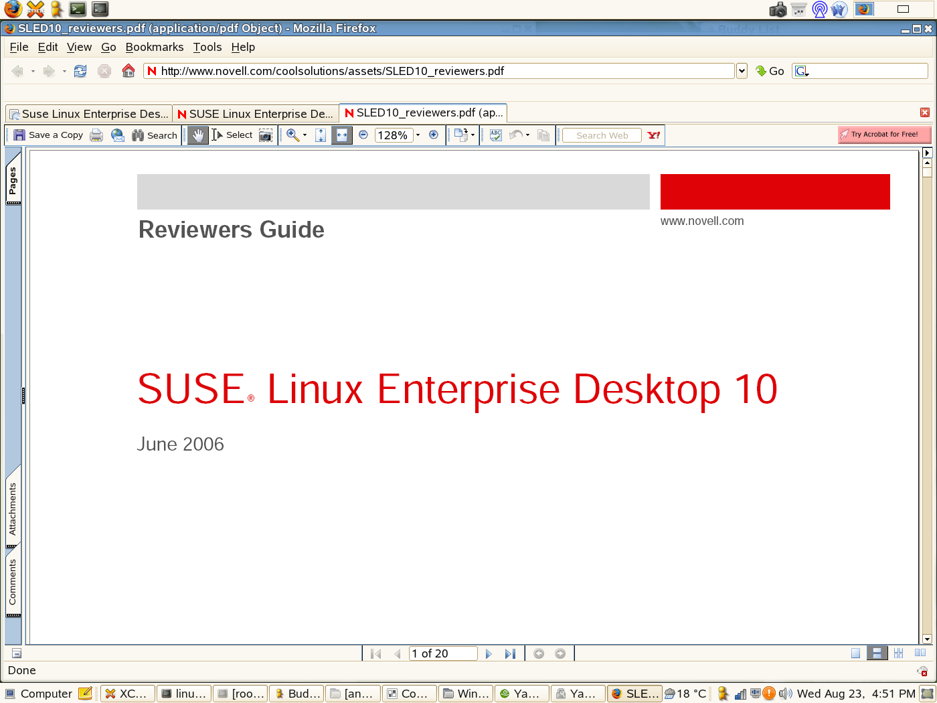Open the Bookmarks menu
The height and width of the screenshot is (703, 937).
click(155, 47)
